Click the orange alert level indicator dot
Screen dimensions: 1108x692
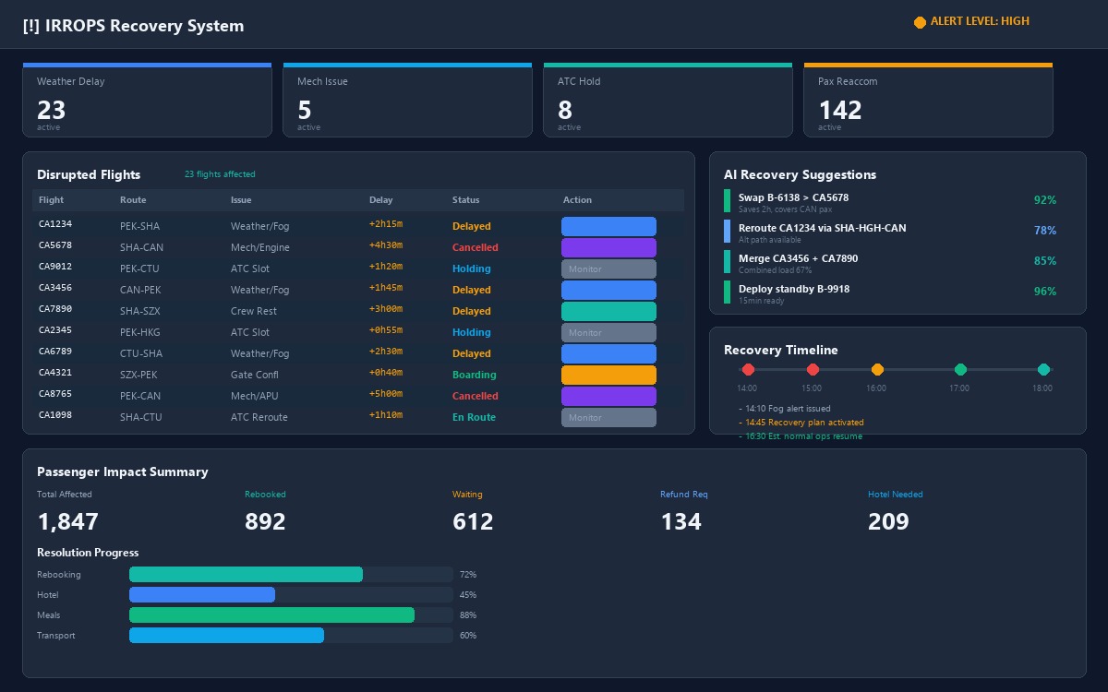920,22
